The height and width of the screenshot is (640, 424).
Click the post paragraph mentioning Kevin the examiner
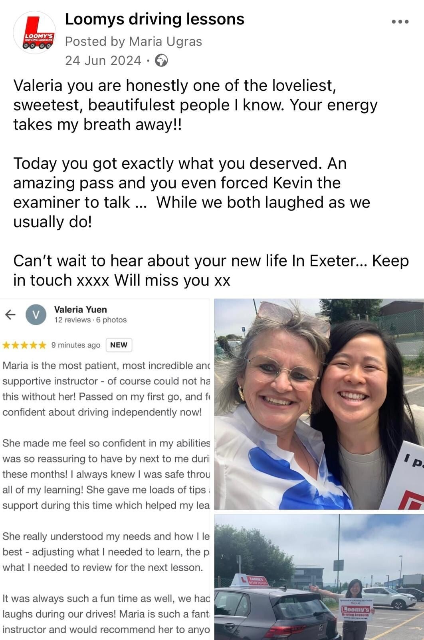(x=192, y=192)
